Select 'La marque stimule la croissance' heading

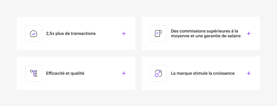pos(203,73)
